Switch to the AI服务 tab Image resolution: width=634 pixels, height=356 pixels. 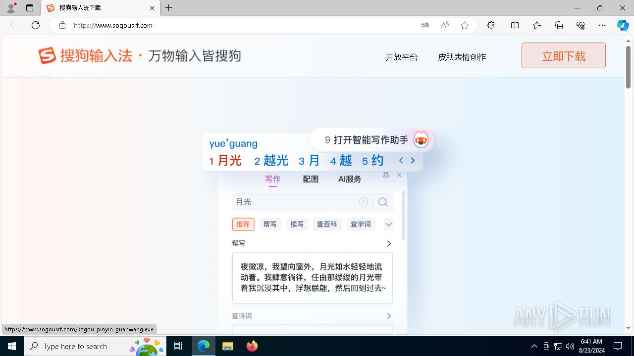coord(350,179)
